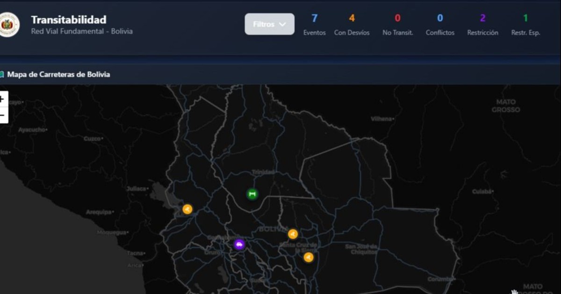Click the Mapa de Carreteras de Bolivia heading
Screen dimensions: 561x294
[58, 74]
